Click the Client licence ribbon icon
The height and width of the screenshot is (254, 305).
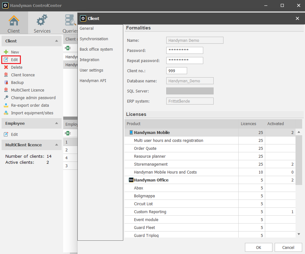(6, 75)
